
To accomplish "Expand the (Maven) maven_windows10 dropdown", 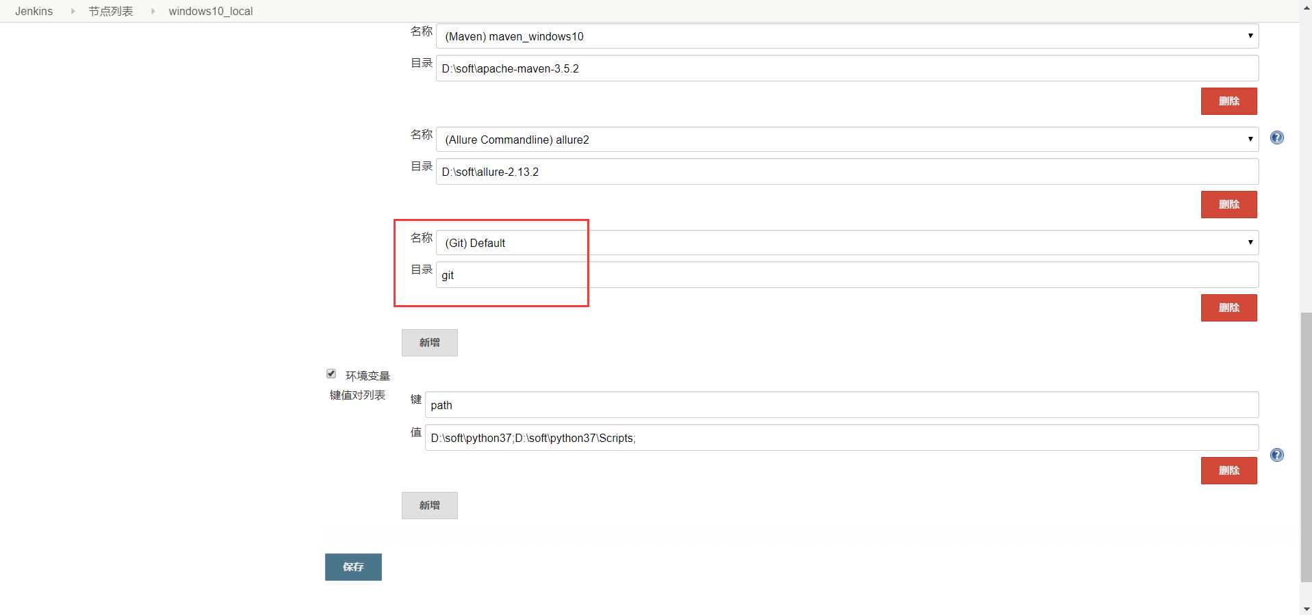I will point(847,36).
